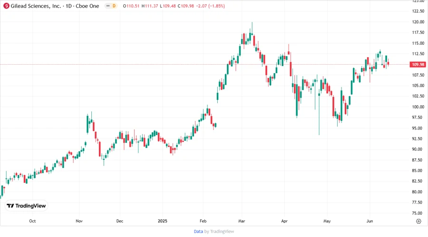Click the 102.50 price axis label

[x=418, y=96]
